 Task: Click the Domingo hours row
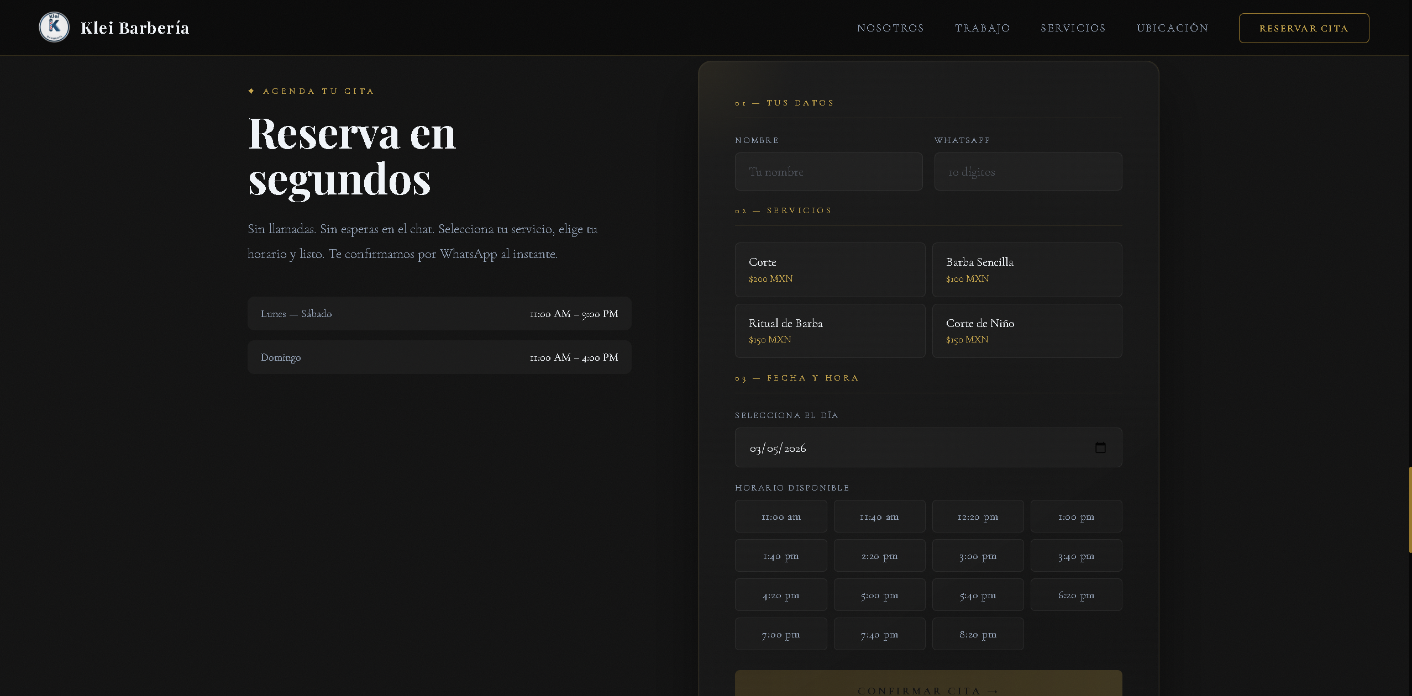pyautogui.click(x=439, y=357)
